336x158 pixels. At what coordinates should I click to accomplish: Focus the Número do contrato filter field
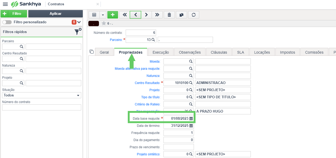[42, 107]
